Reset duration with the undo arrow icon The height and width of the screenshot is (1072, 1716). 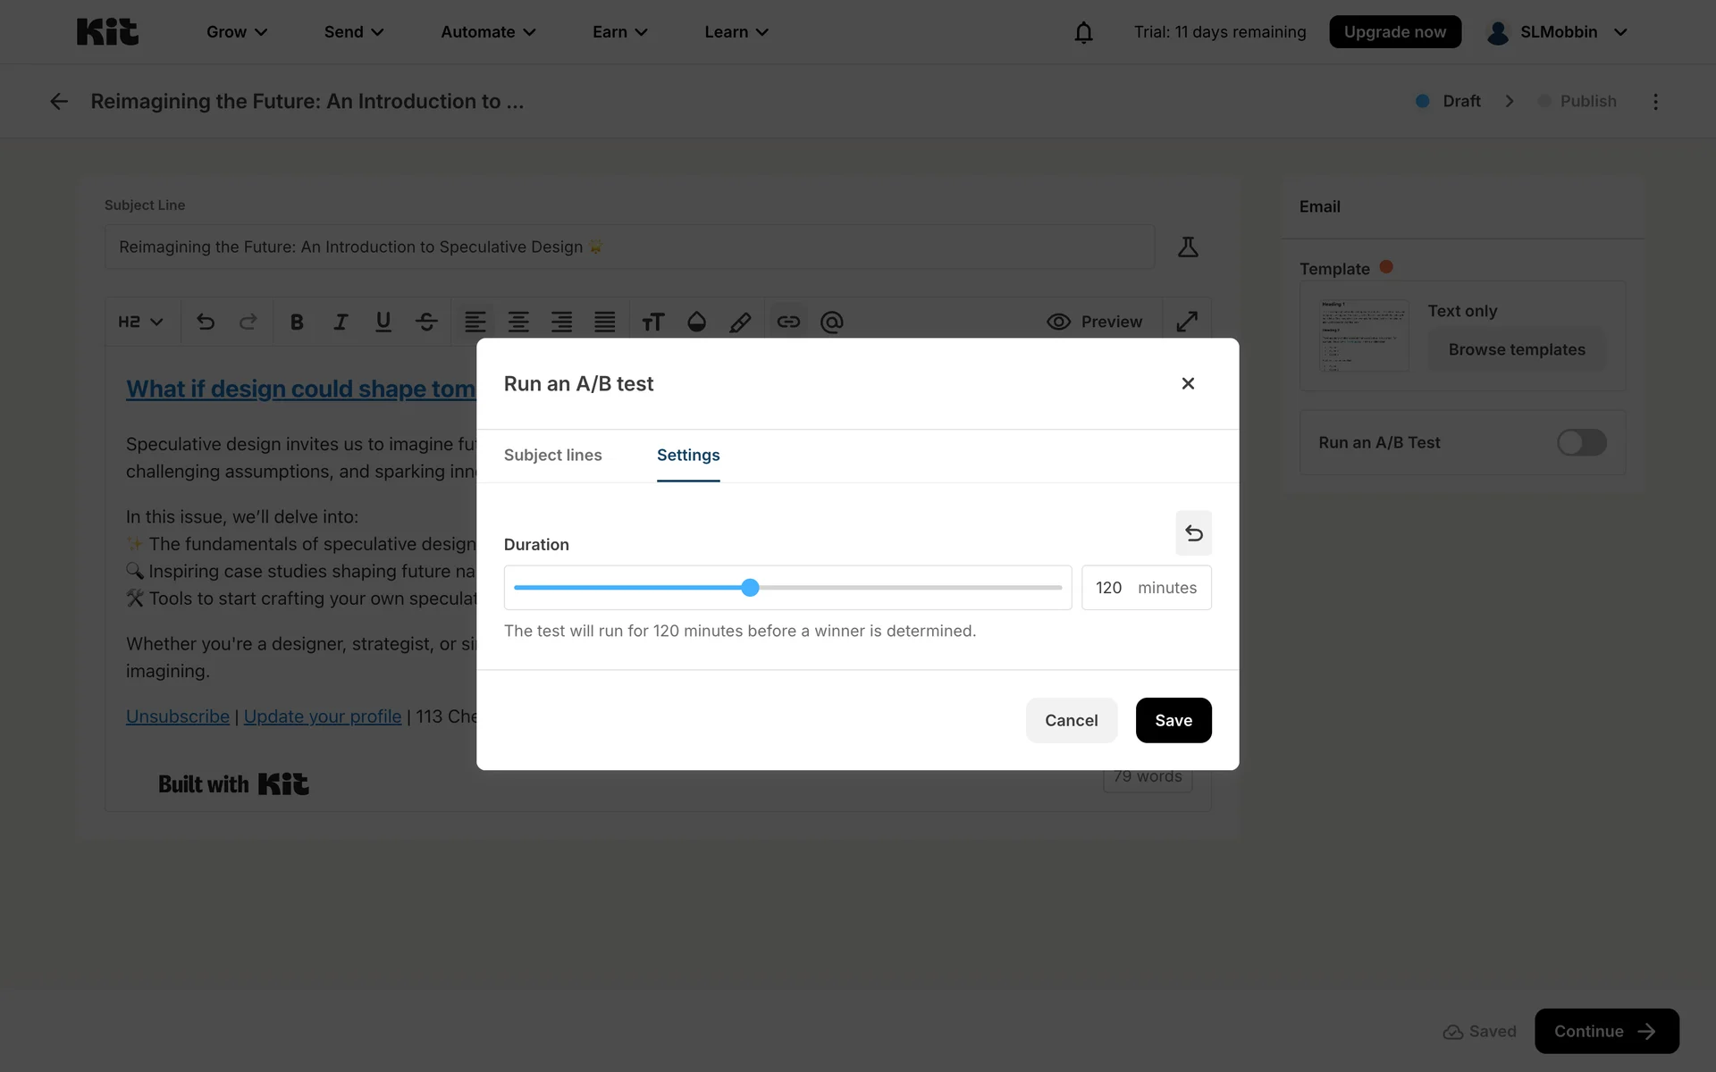[1193, 533]
